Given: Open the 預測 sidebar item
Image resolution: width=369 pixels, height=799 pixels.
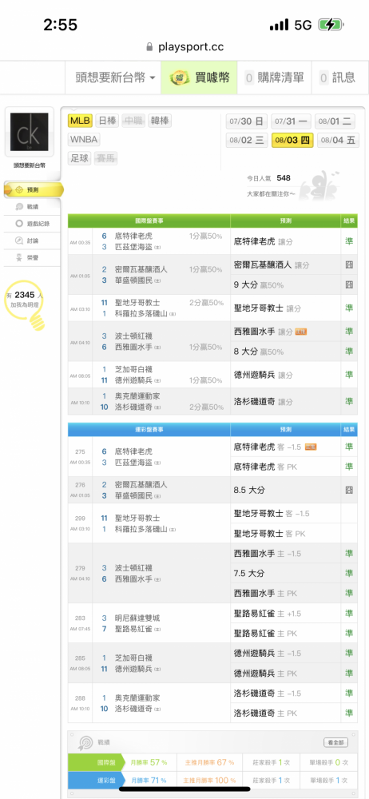Looking at the screenshot, I should click(x=33, y=189).
